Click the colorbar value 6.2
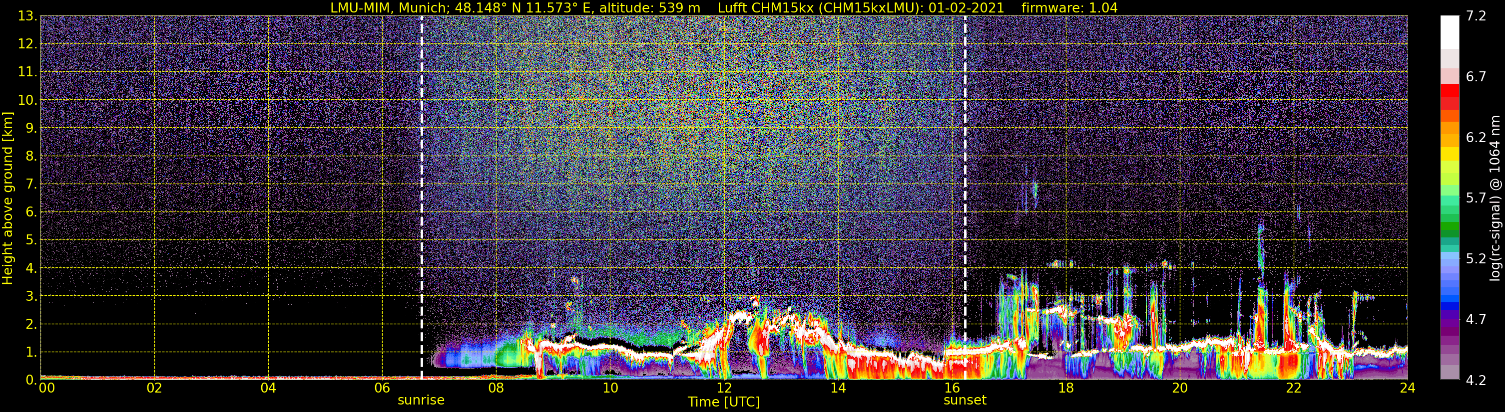Viewport: 1505px width, 412px height. pos(1476,137)
